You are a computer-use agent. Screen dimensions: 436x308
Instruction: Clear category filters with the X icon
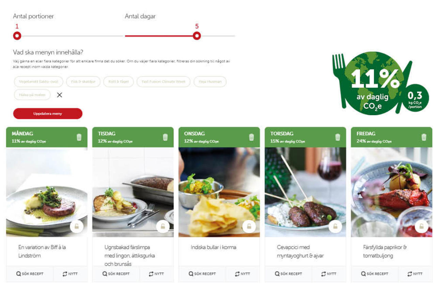pyautogui.click(x=60, y=95)
